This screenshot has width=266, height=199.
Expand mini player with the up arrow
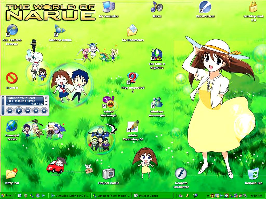pyautogui.click(x=46, y=104)
